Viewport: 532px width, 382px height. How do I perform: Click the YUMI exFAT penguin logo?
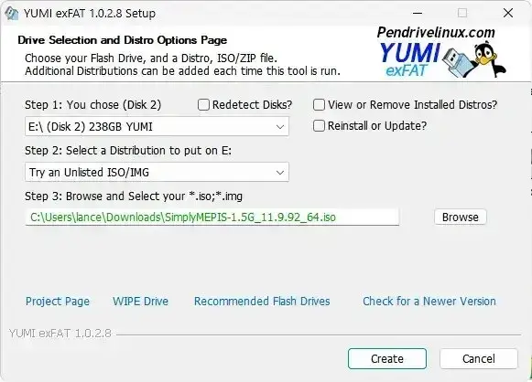[x=442, y=53]
